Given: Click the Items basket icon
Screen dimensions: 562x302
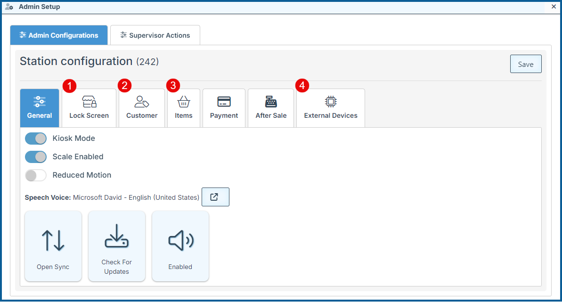Looking at the screenshot, I should pyautogui.click(x=183, y=102).
